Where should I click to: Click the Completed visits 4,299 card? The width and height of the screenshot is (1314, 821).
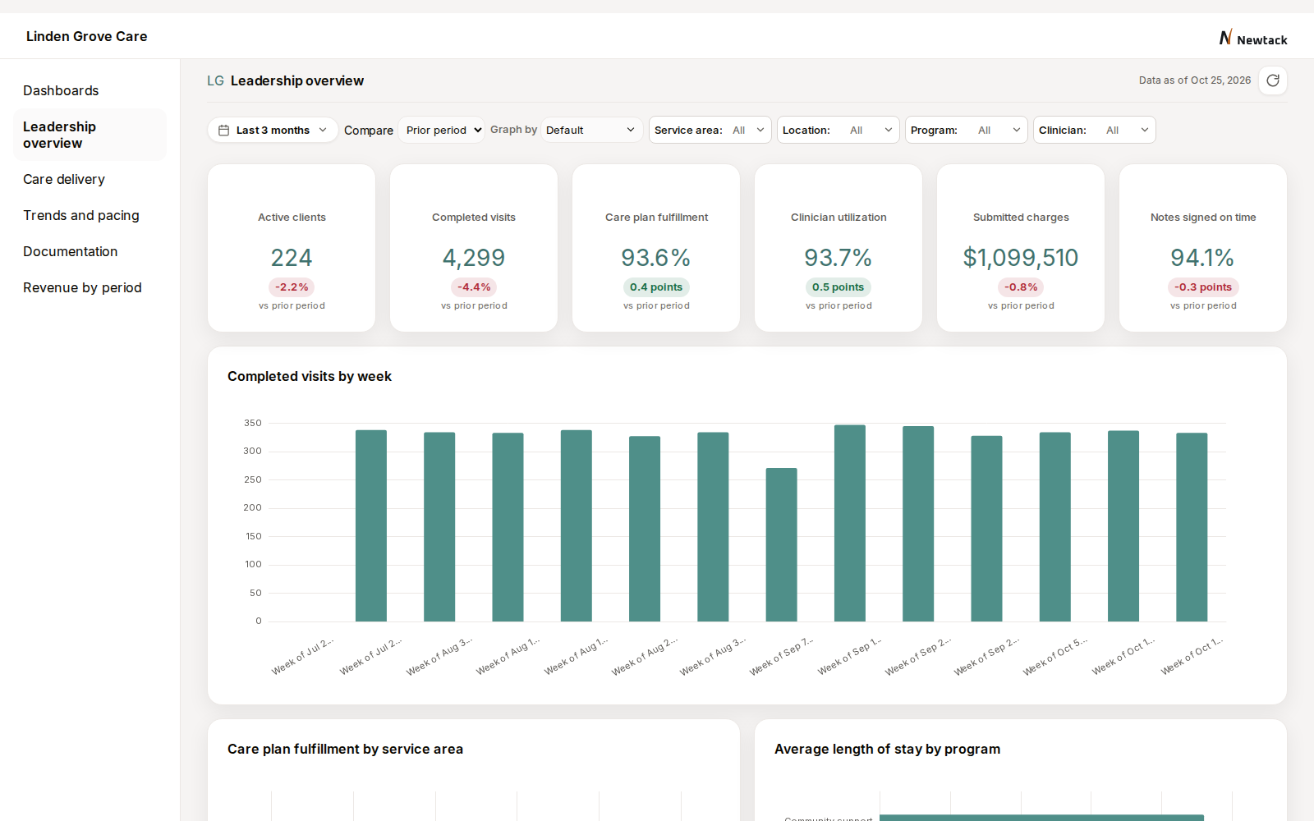point(474,248)
